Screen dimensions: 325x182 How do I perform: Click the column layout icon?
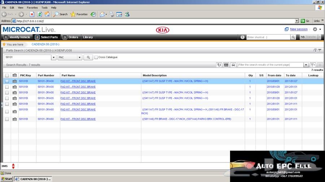click(x=226, y=65)
